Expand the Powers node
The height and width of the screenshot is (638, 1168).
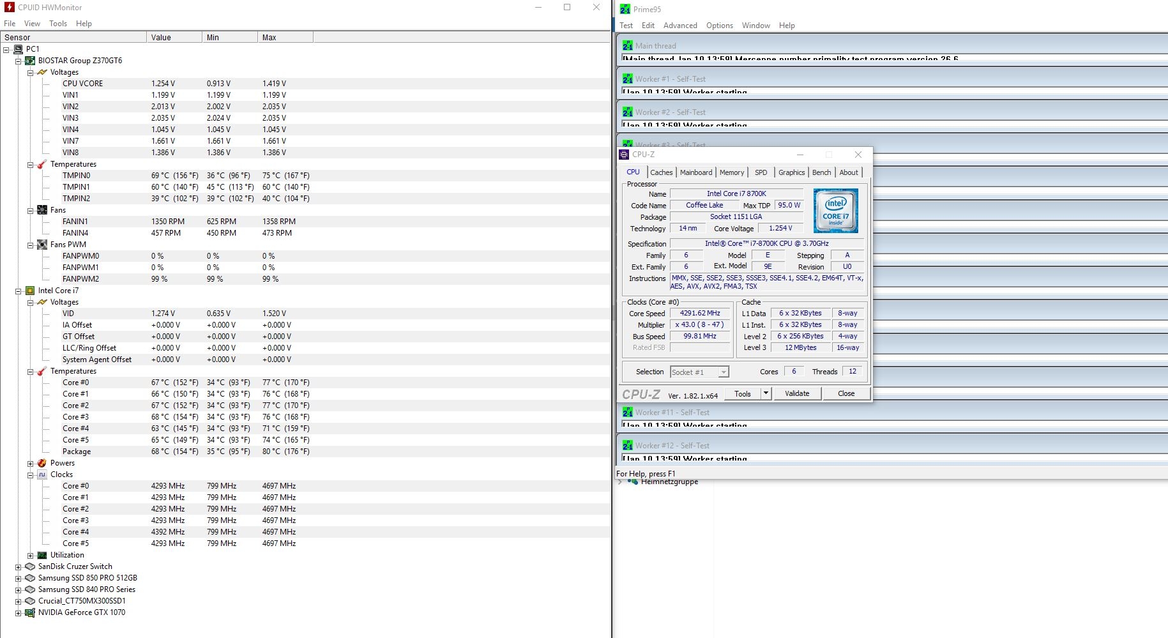coord(30,463)
